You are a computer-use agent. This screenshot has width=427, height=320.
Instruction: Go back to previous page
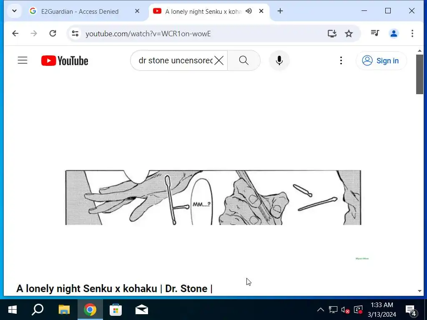click(x=15, y=33)
